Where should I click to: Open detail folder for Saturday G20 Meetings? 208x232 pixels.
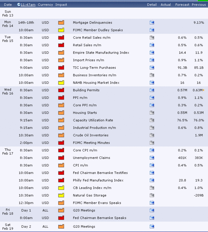(x=152, y=226)
